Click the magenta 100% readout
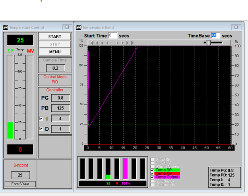 [x=126, y=183]
